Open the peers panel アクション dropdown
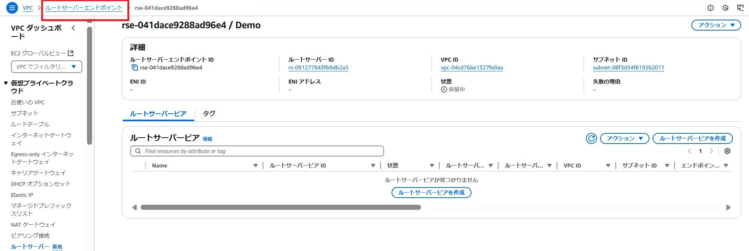 click(x=625, y=138)
